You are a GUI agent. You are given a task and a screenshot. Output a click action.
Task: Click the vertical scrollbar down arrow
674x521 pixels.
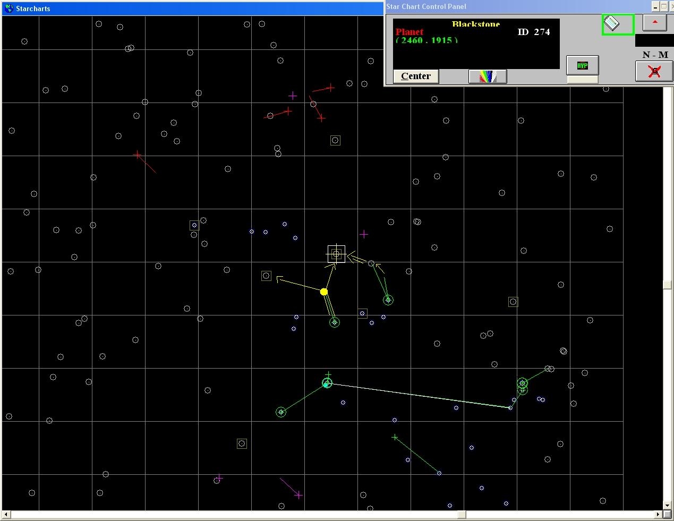667,506
